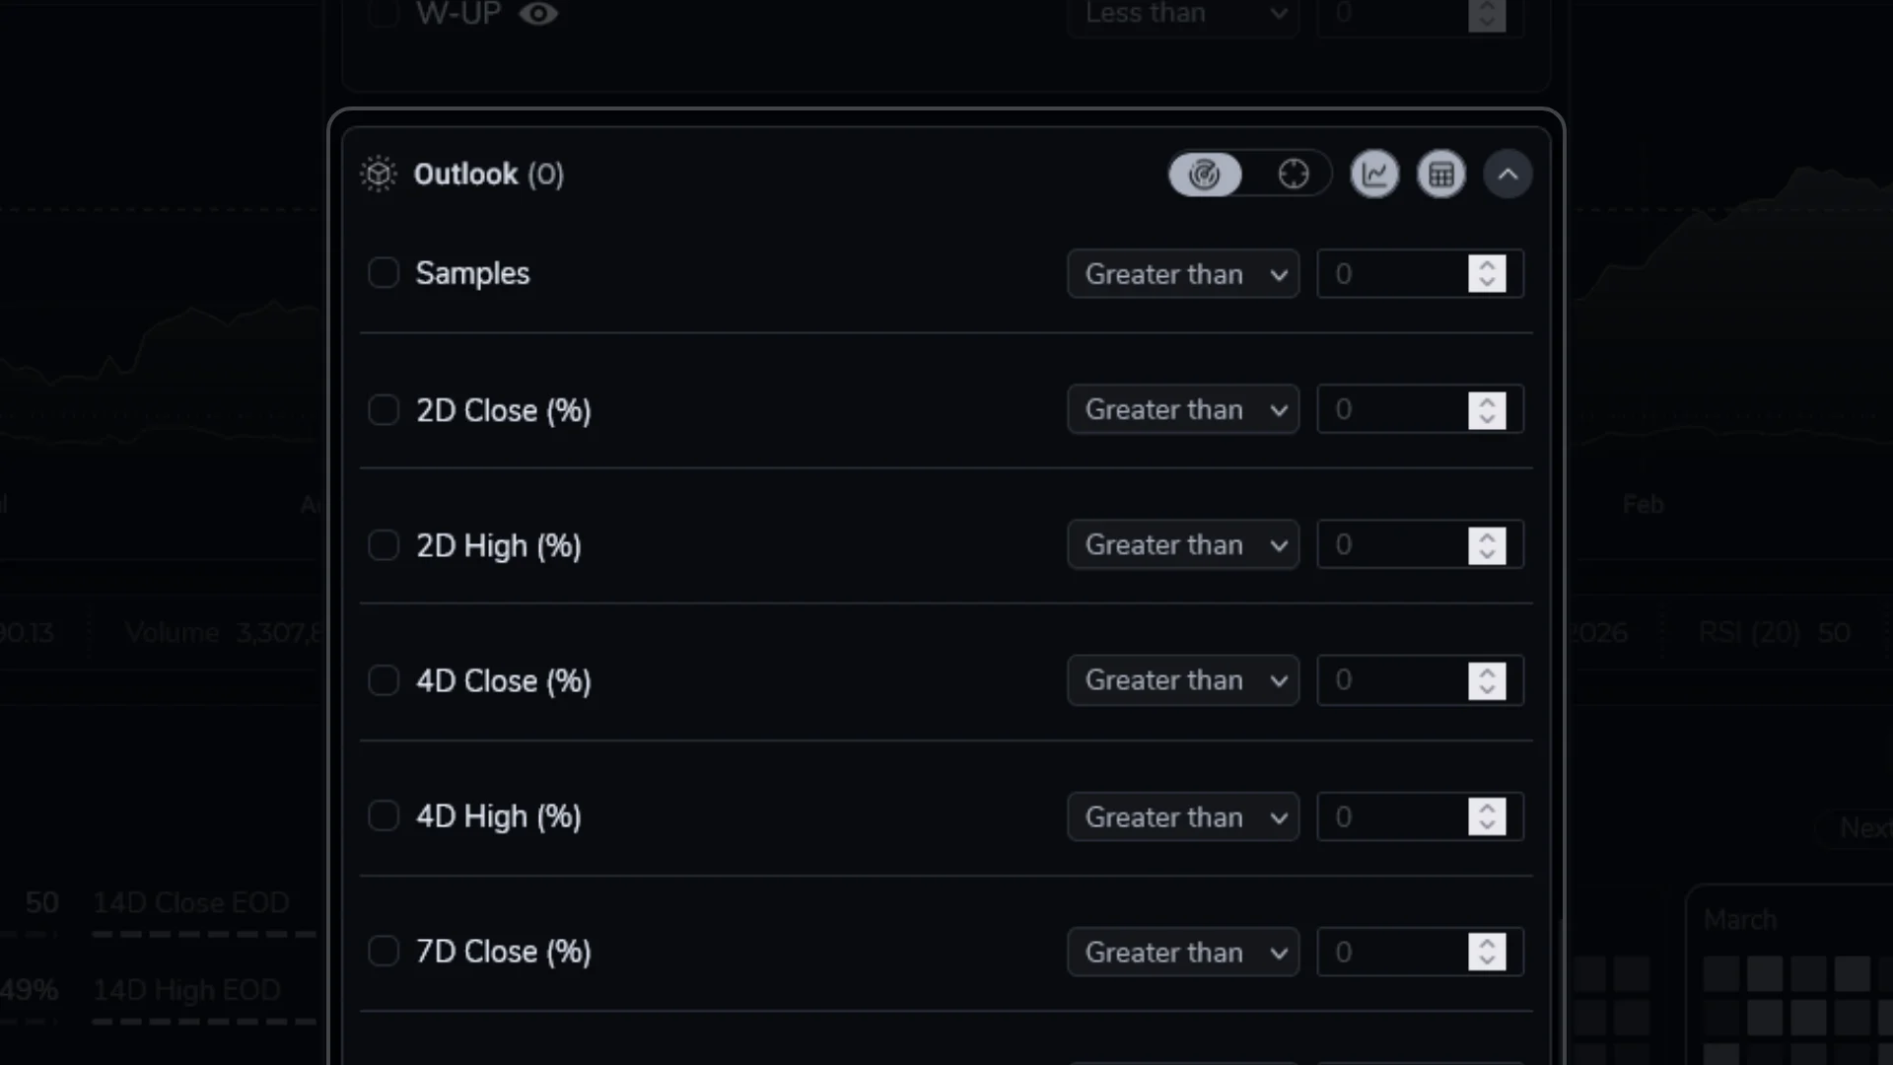The width and height of the screenshot is (1893, 1065).
Task: Check the 2D Close (%) checkbox
Action: point(384,410)
